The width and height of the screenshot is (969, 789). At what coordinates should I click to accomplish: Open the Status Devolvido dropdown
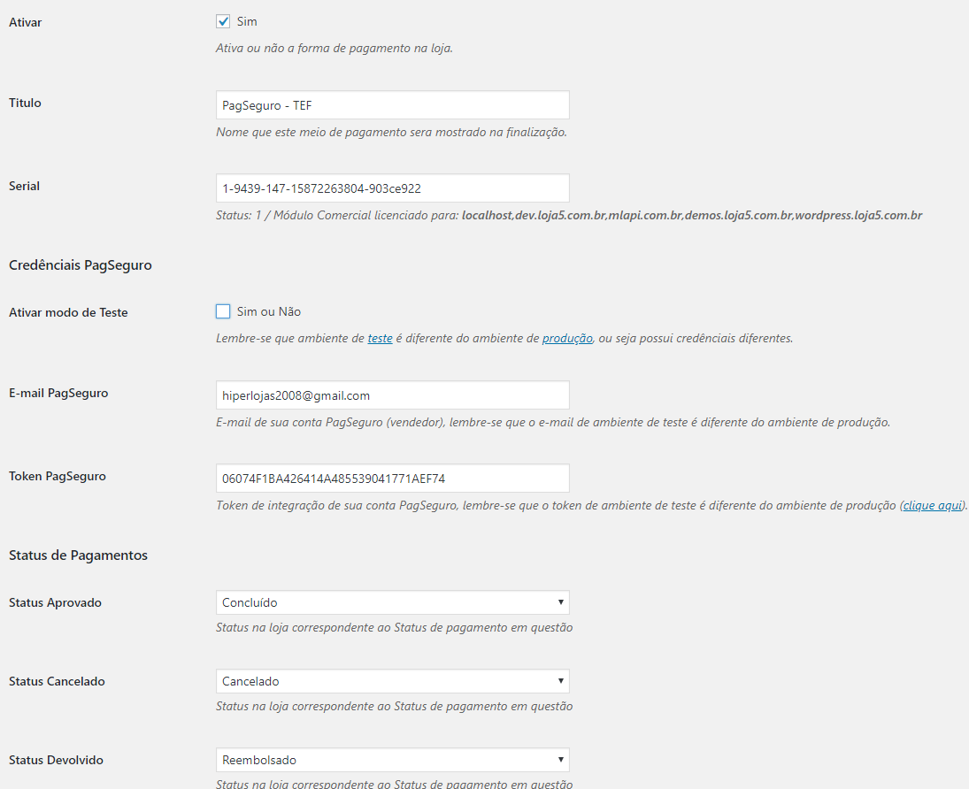(392, 760)
